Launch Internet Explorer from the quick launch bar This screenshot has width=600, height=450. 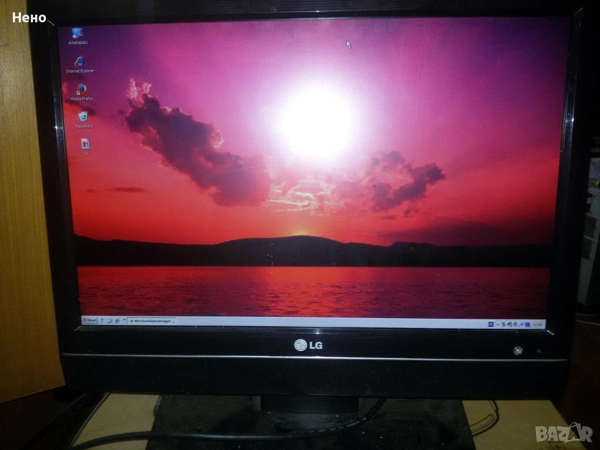point(117,321)
